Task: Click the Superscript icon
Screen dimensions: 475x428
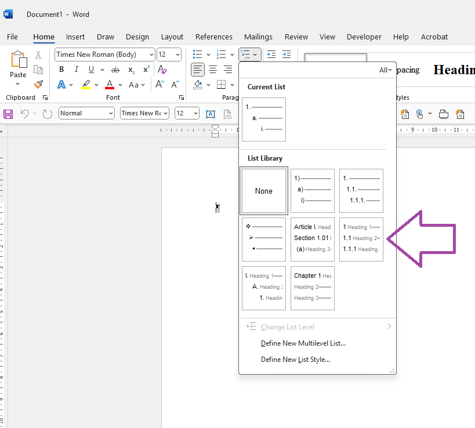Action: (146, 70)
